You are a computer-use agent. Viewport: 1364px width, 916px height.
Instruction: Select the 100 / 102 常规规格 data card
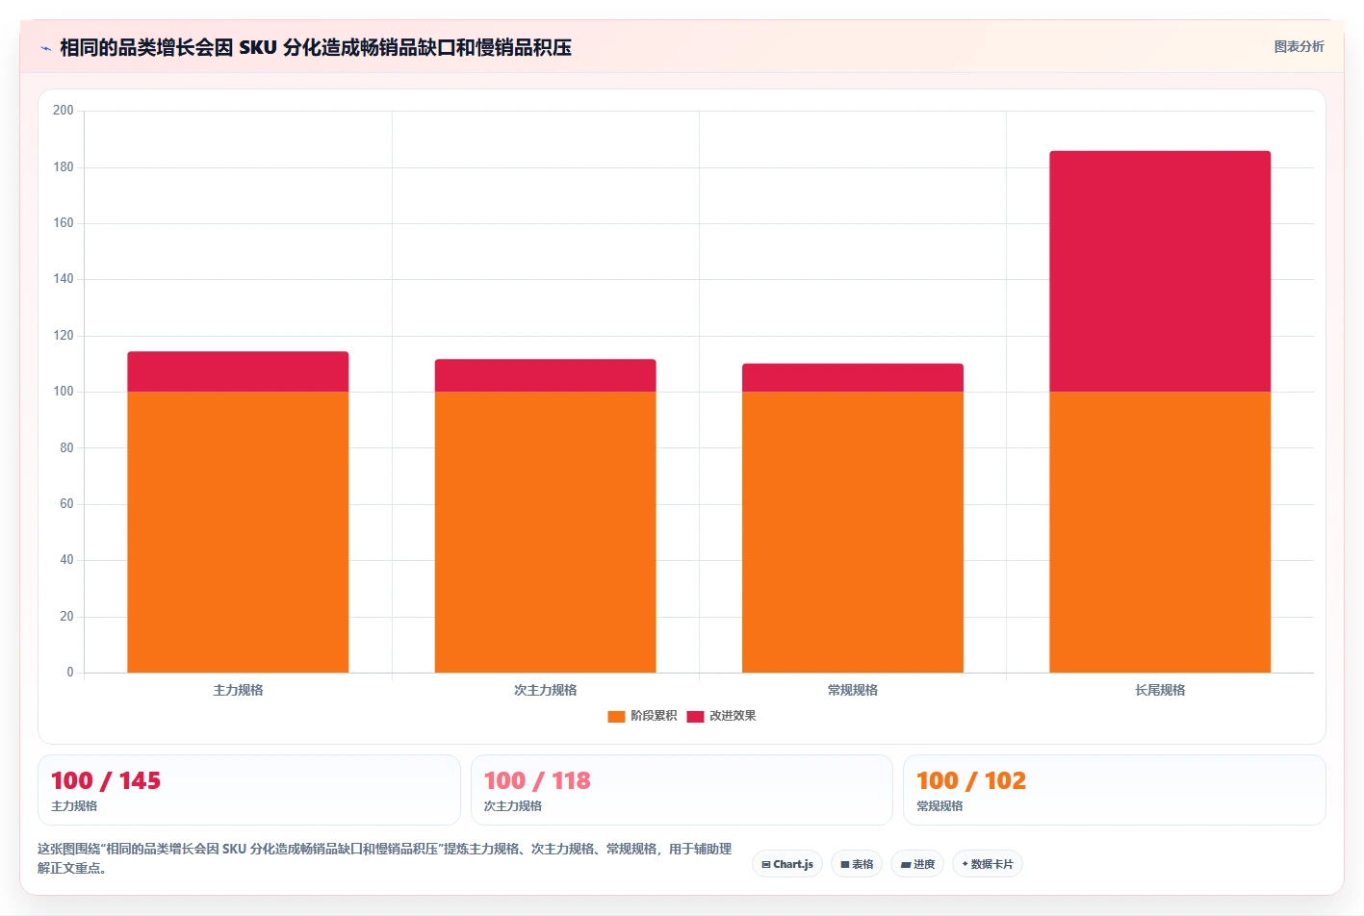[1115, 790]
